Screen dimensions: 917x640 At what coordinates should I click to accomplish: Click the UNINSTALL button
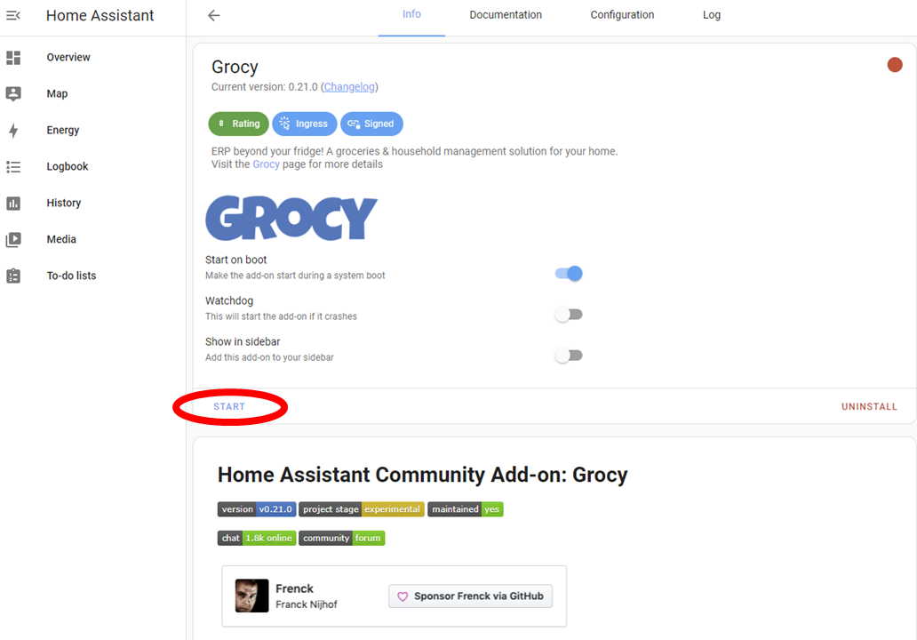(869, 406)
